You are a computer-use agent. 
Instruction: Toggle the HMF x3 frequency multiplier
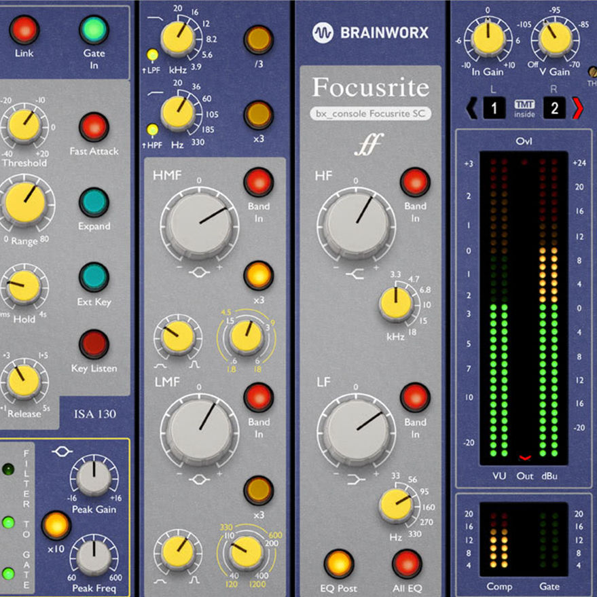(259, 275)
